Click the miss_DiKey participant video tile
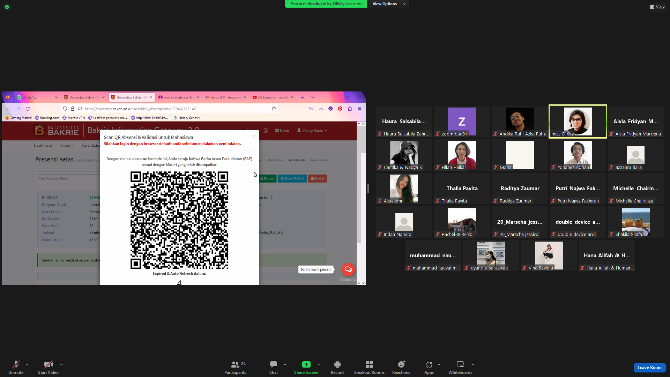 [578, 121]
